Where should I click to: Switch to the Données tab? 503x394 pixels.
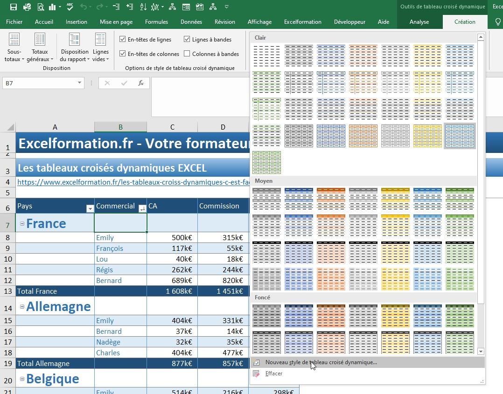point(191,22)
